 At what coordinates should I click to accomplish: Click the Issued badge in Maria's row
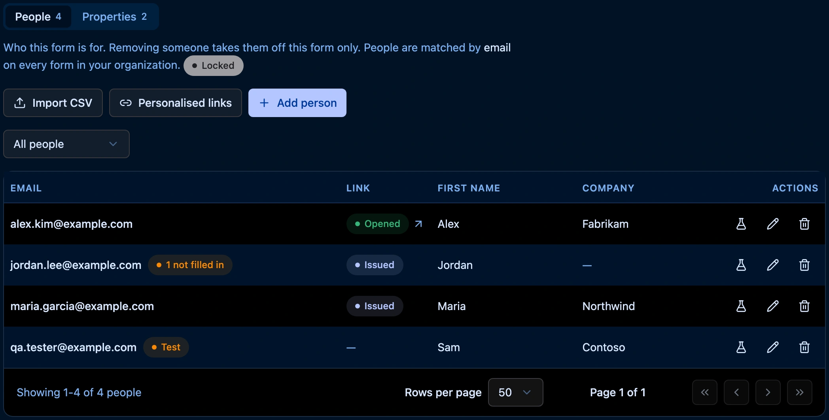click(375, 306)
